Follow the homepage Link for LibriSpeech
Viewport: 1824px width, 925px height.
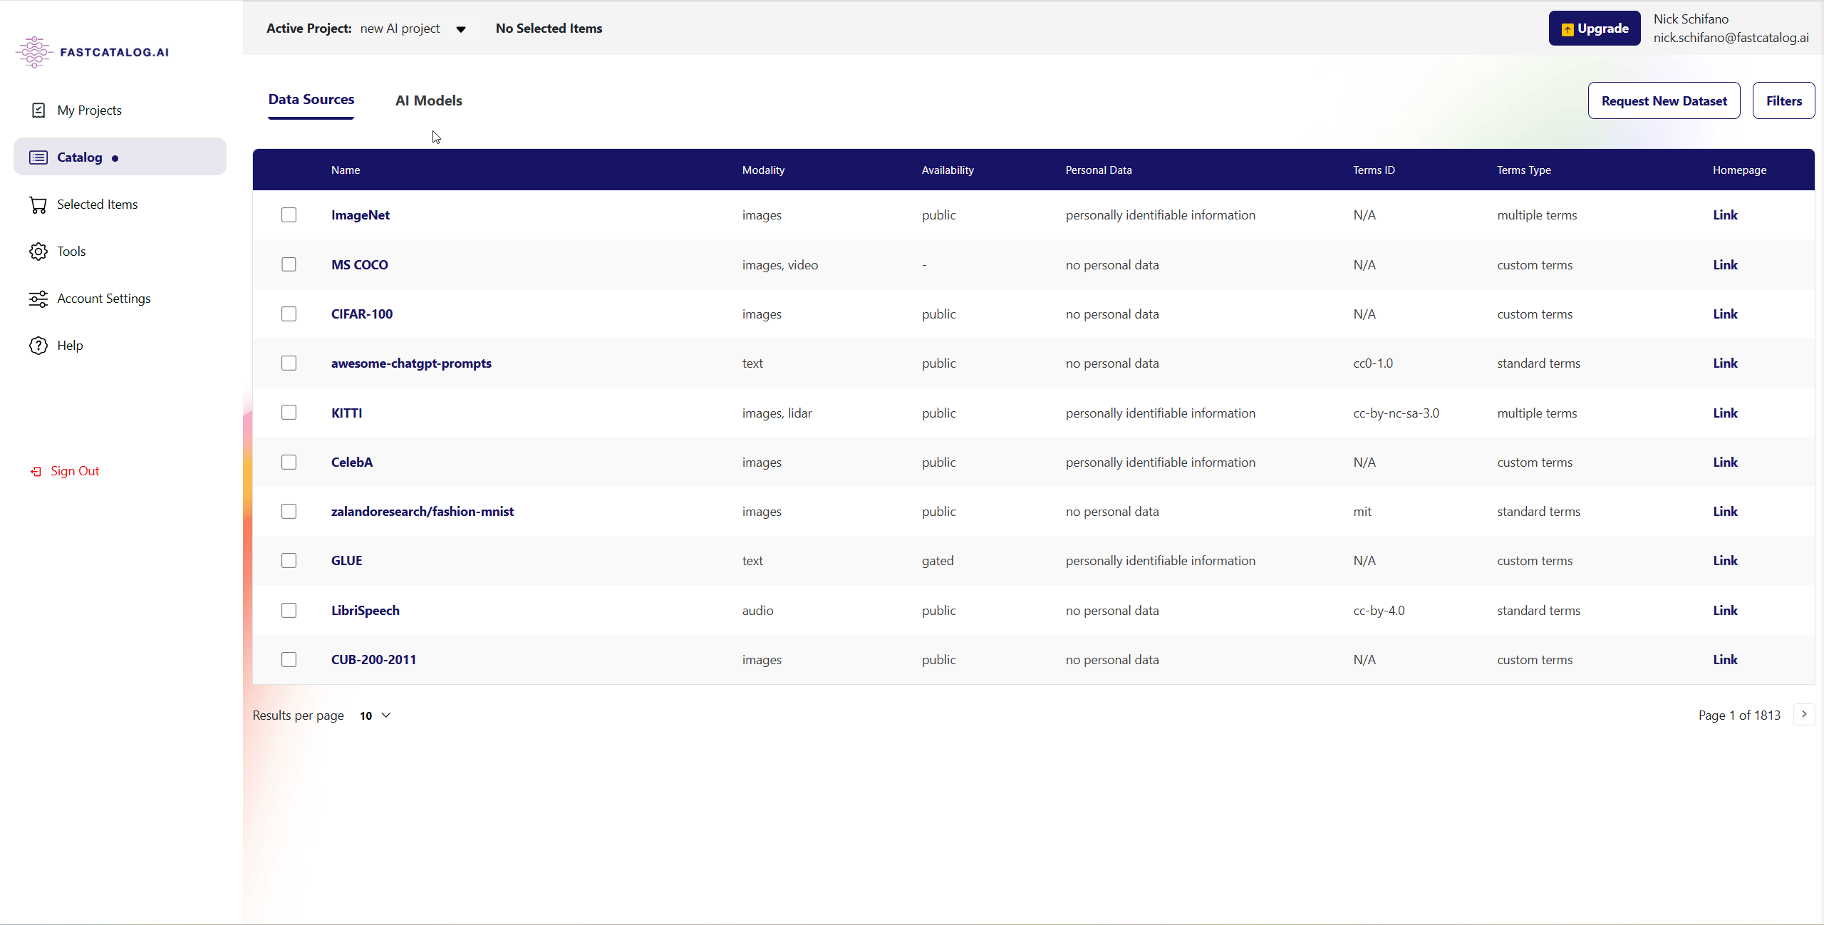1725,610
